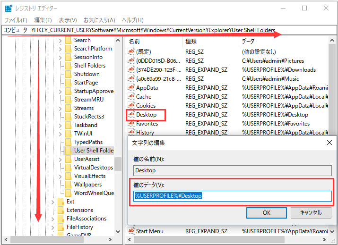Click the string icon of (既定) value

(x=131, y=51)
